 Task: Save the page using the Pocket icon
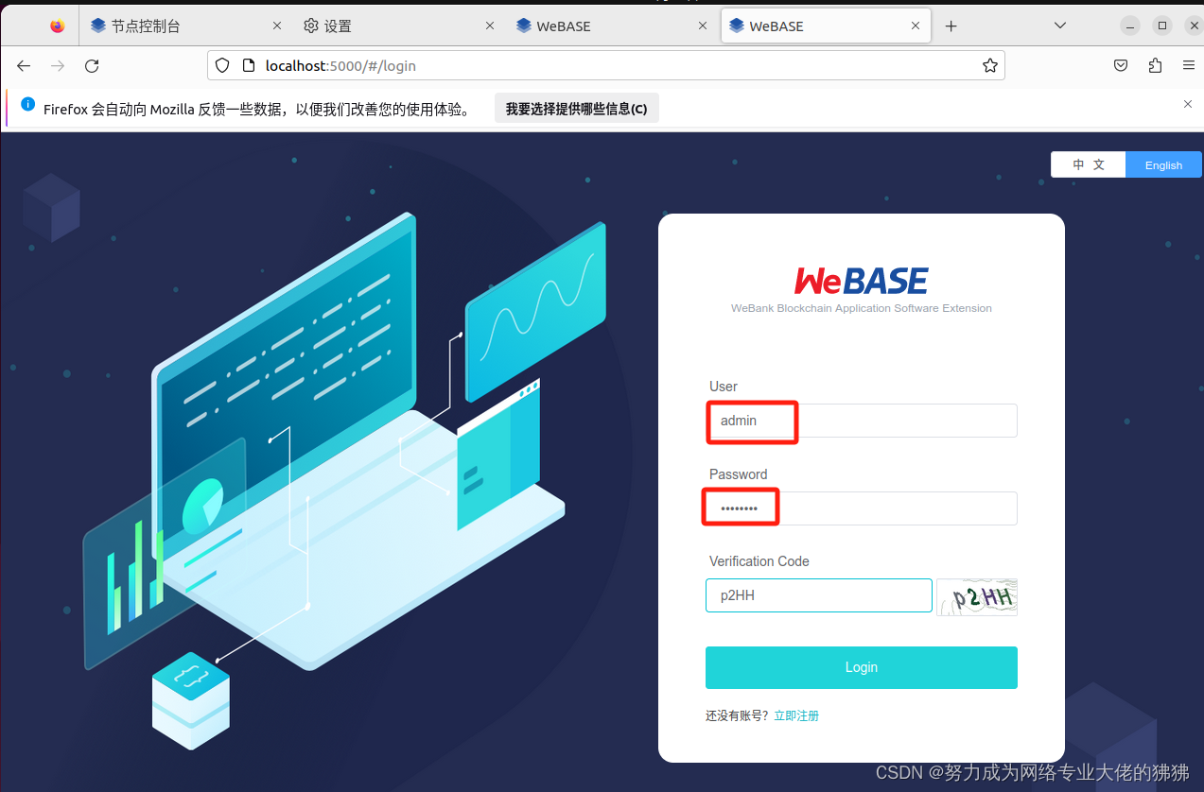(1120, 65)
